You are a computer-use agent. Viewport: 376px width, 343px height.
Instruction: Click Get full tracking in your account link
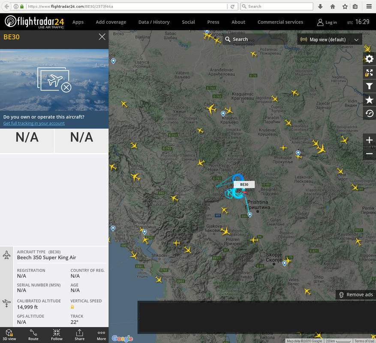(34, 123)
